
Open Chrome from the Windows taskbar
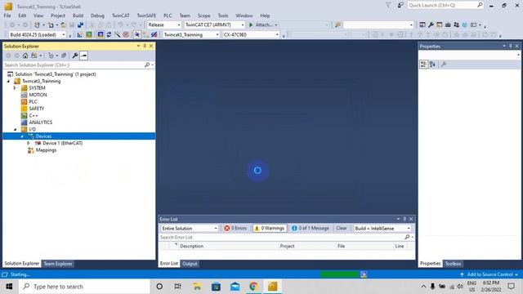pyautogui.click(x=253, y=287)
